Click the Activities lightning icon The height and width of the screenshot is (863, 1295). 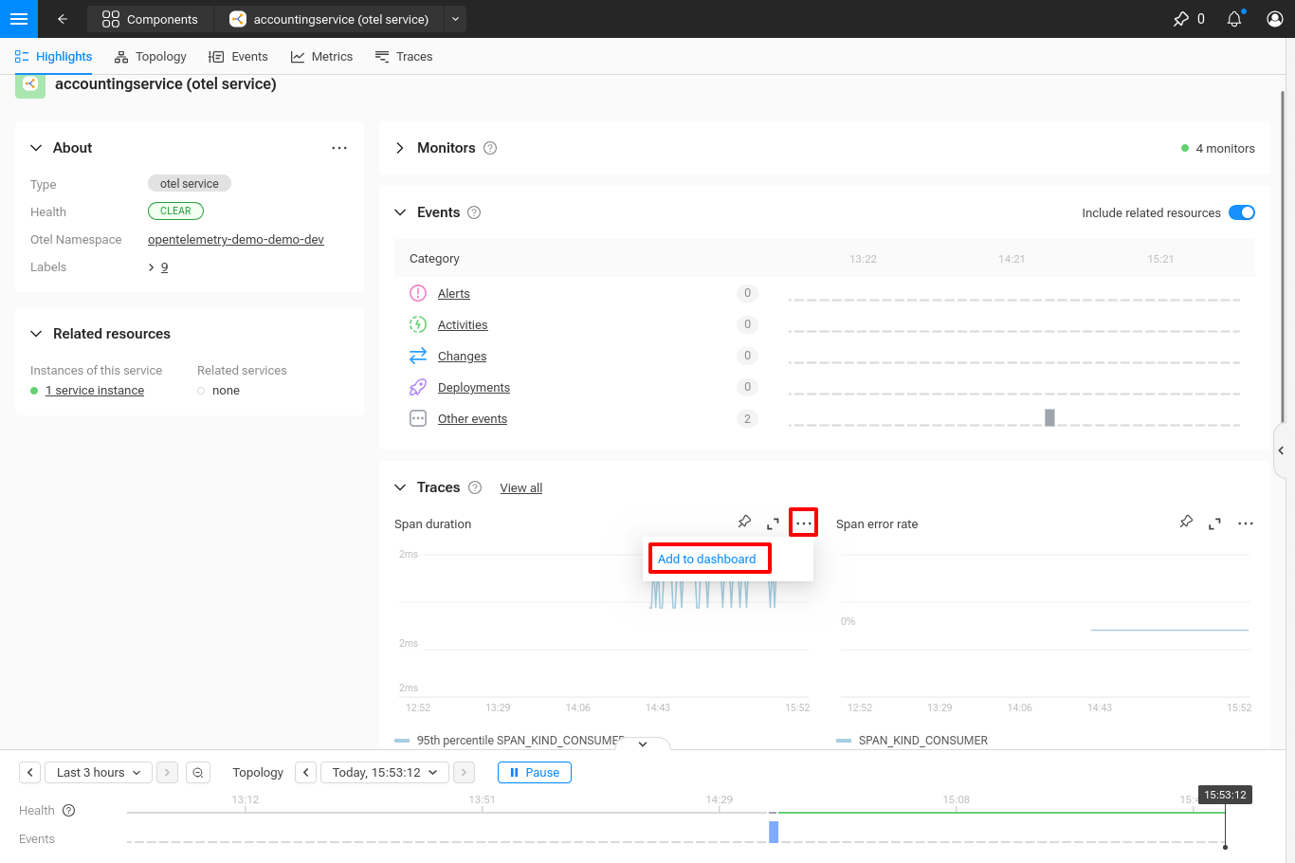click(418, 324)
